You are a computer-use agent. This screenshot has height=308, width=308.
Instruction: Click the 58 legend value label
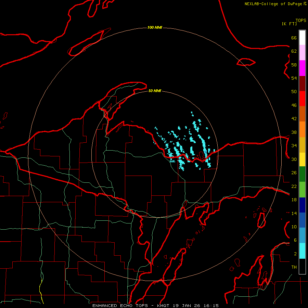[294, 65]
